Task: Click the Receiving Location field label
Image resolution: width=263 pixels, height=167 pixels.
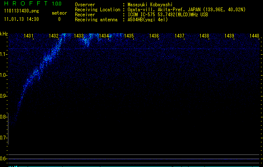Action: click(x=97, y=10)
